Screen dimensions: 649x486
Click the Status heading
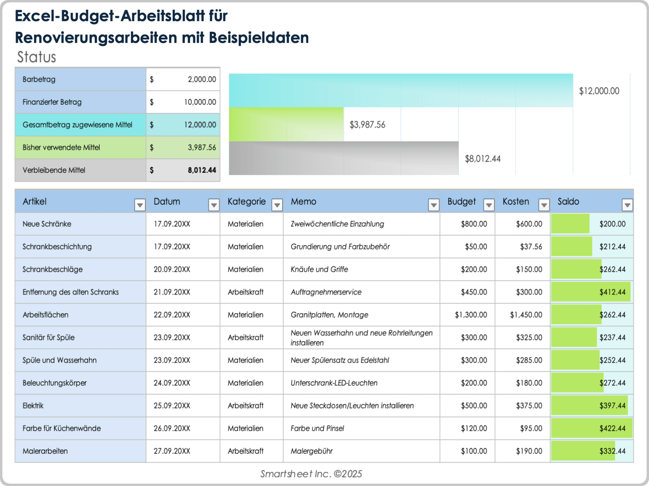coord(37,57)
